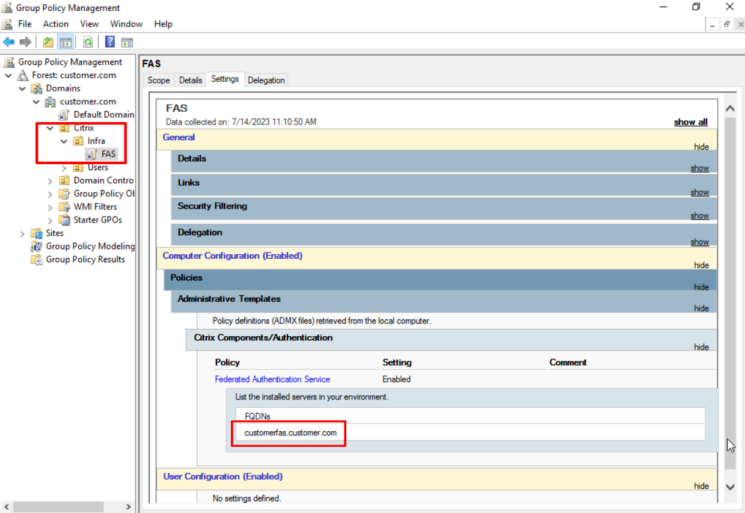The image size is (745, 513).
Task: Toggle the Show/Hide Console Tree icon
Action: (x=66, y=42)
